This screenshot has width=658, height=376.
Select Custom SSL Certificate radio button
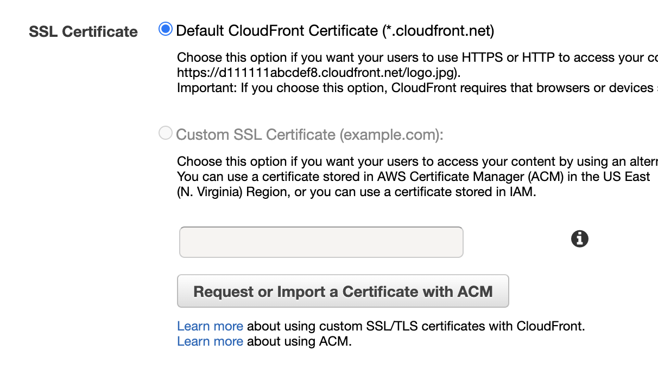(165, 133)
